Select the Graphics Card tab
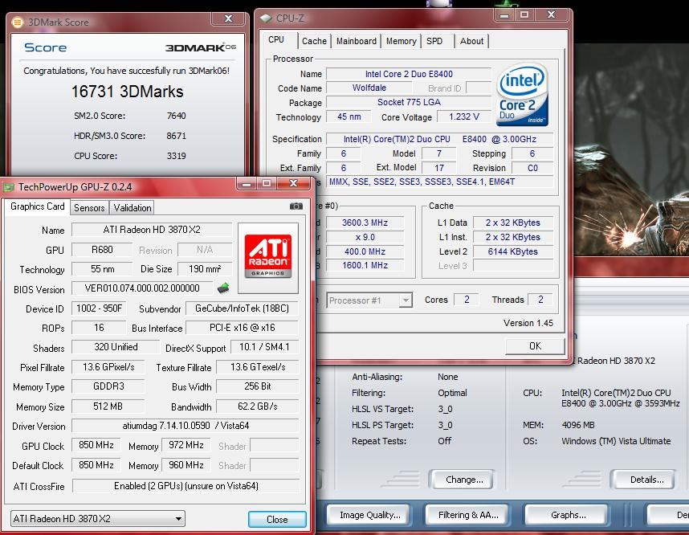 point(38,206)
